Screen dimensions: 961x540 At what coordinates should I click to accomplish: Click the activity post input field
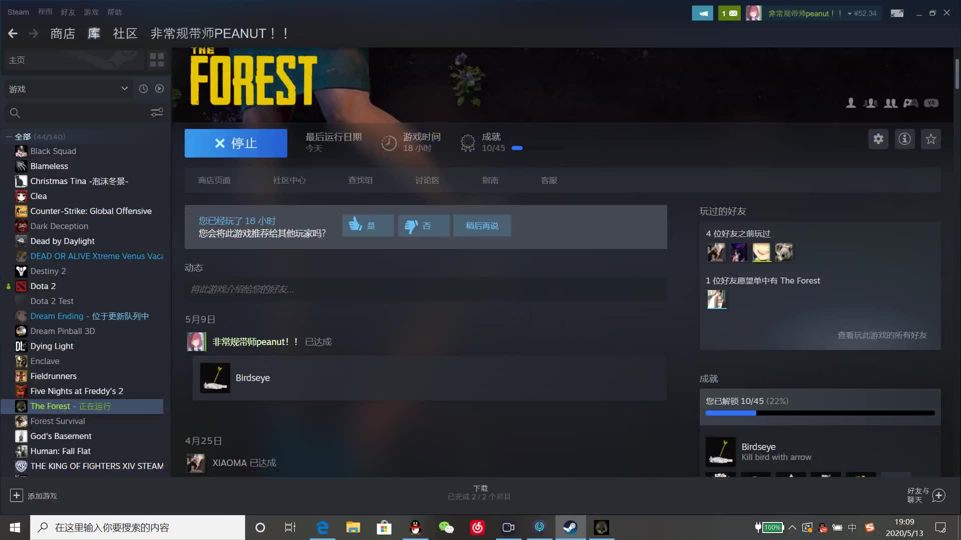(x=425, y=289)
